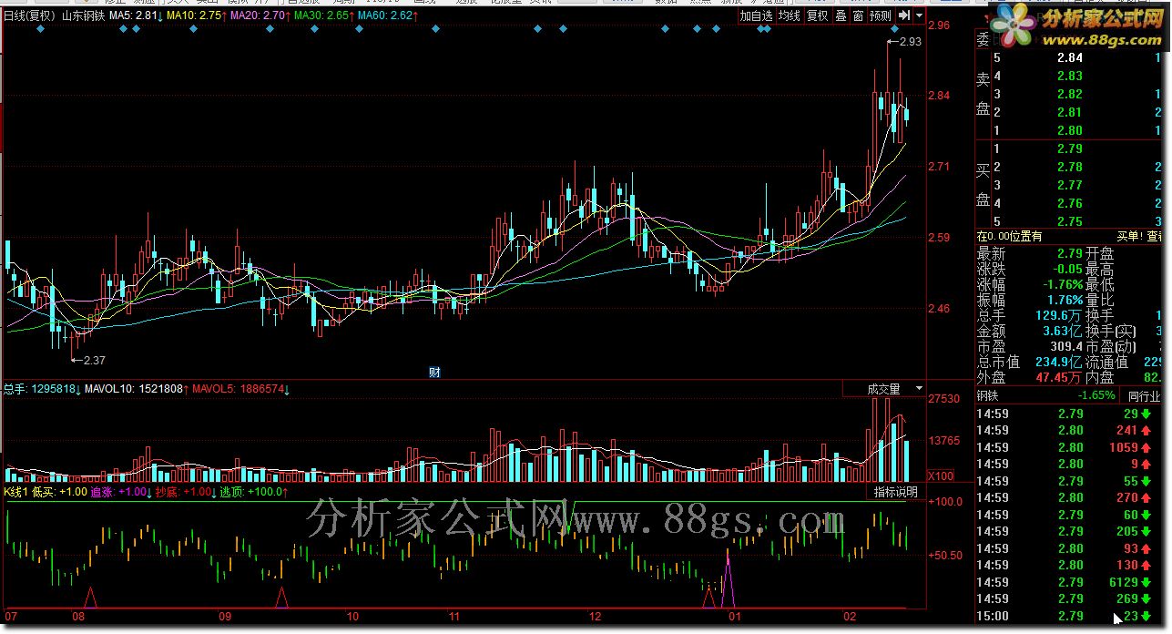Click the 金额 value 3.63亿
This screenshot has height=634, width=1172.
tap(1064, 332)
